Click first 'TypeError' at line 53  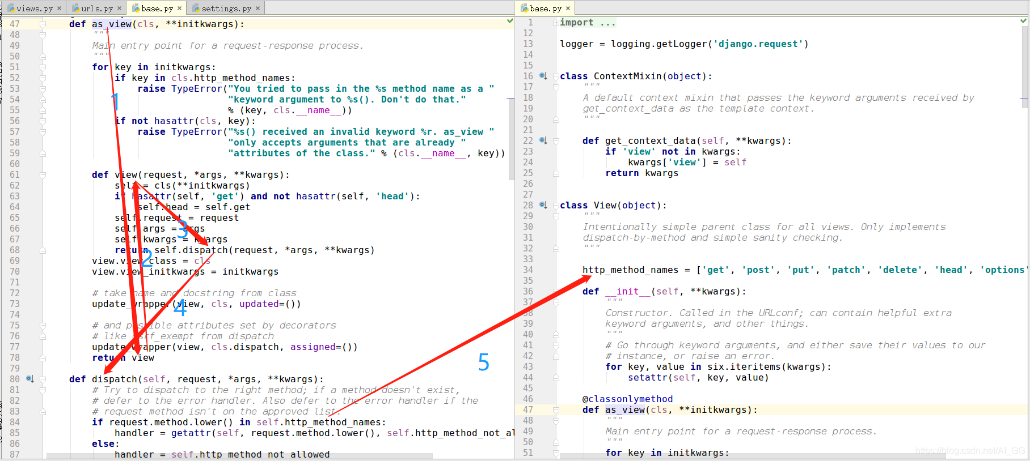click(x=196, y=89)
